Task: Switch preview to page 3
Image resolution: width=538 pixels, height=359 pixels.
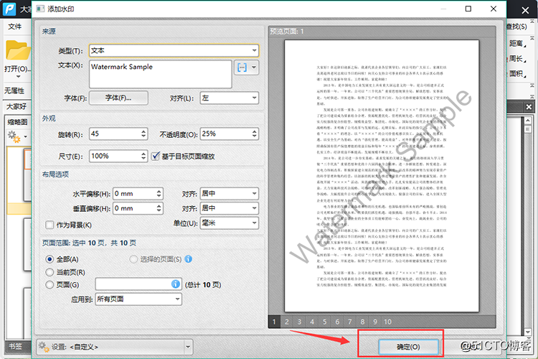Action: (299, 322)
